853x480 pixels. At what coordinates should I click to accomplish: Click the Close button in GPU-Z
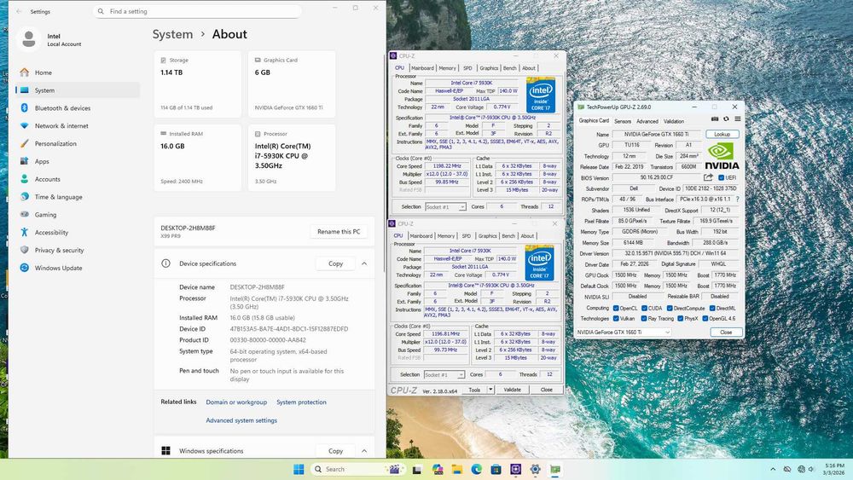[x=726, y=333]
